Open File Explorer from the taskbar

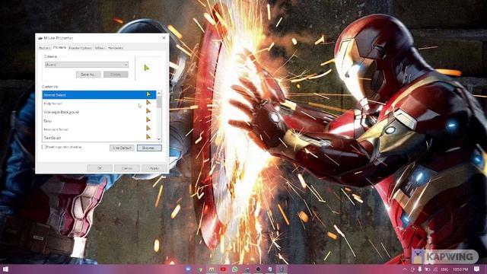click(212, 269)
